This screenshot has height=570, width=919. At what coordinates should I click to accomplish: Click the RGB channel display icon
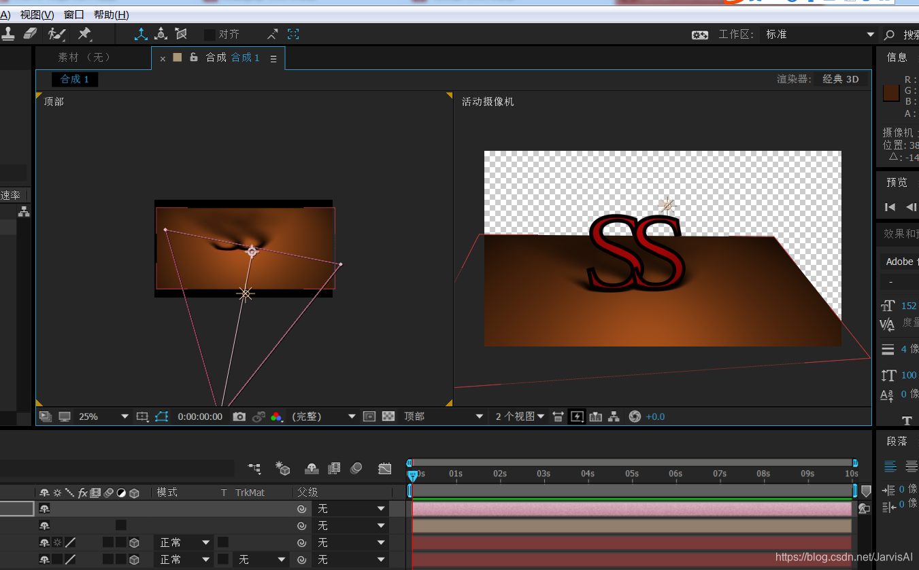tap(277, 416)
